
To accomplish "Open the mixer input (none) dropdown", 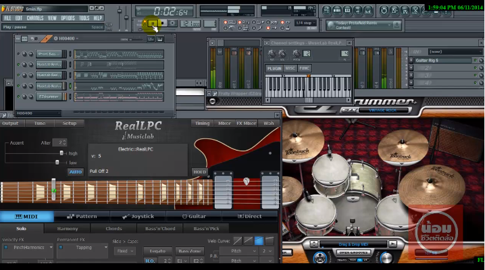I will point(455,51).
